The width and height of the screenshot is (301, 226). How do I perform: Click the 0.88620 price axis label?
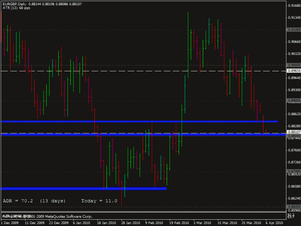pos(294,114)
